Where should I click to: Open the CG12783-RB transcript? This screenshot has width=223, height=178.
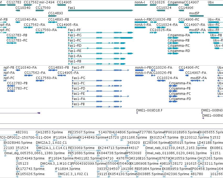[11, 38]
